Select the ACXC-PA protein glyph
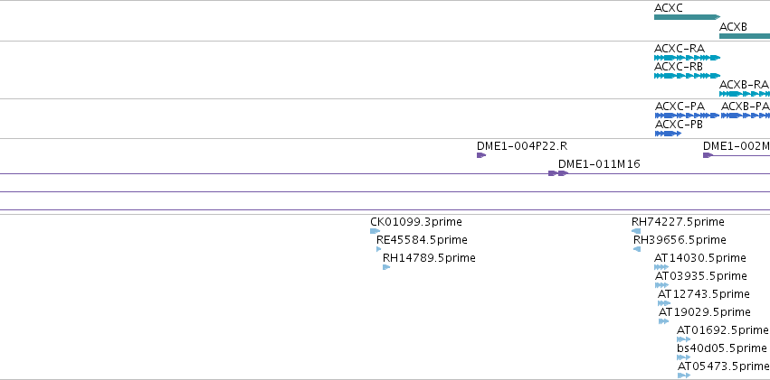Image resolution: width=770 pixels, height=380 pixels. (x=687, y=116)
